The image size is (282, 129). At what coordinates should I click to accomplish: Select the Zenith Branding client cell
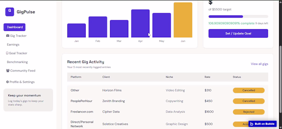(114, 101)
